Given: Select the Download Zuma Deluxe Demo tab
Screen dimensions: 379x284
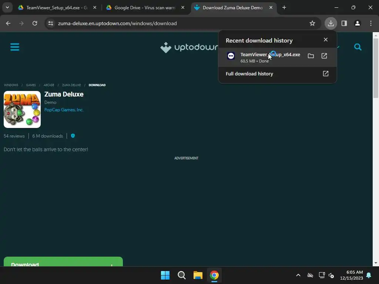Looking at the screenshot, I should click(x=232, y=8).
